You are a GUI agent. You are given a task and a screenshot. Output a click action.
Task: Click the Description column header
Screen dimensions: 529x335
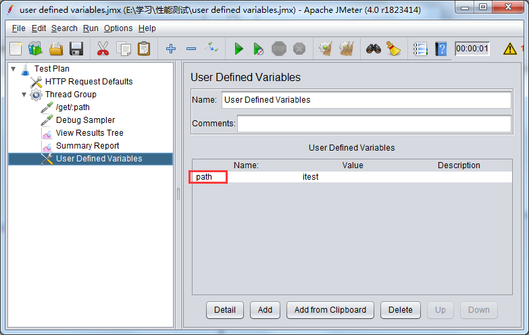[459, 165]
